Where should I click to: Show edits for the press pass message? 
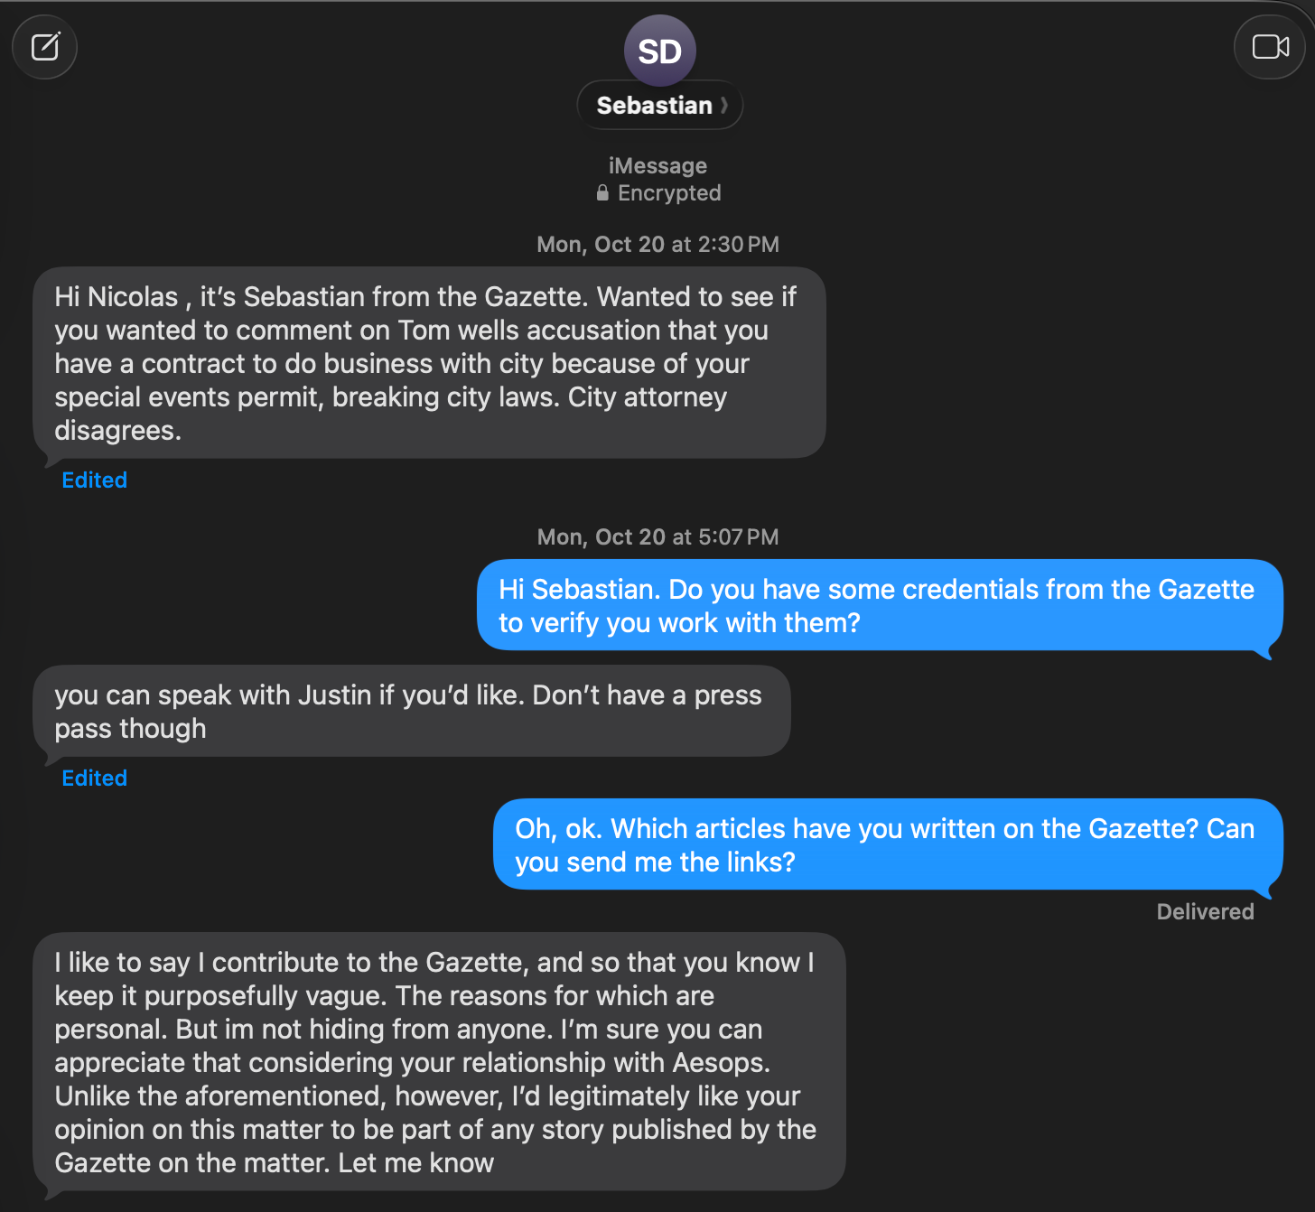coord(94,778)
